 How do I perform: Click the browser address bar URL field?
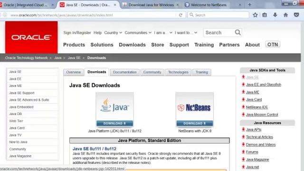tap(93, 15)
